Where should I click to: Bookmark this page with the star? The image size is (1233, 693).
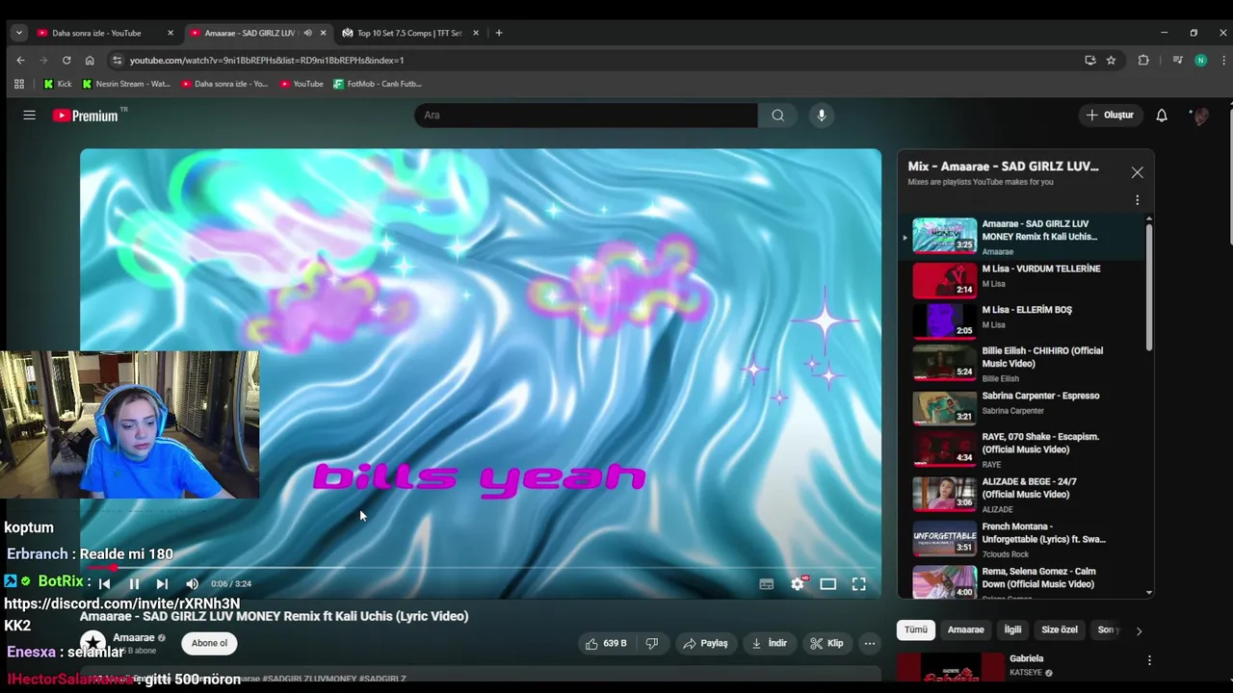coord(1111,60)
